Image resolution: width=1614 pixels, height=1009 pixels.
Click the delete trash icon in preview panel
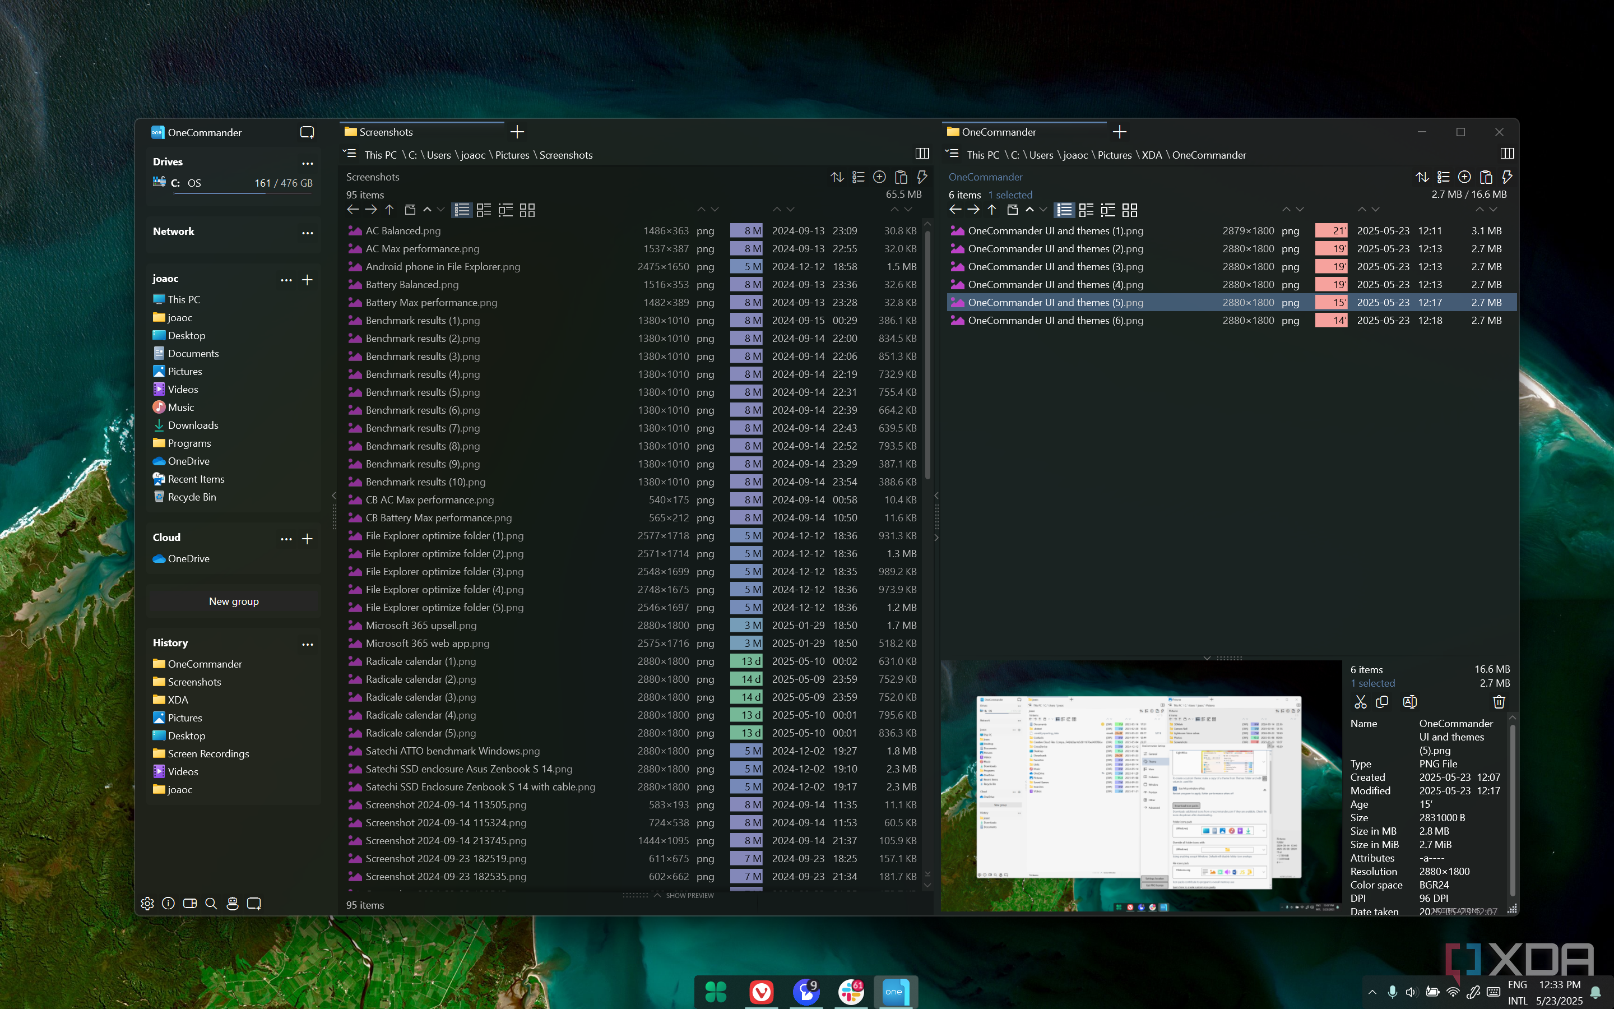click(x=1499, y=701)
